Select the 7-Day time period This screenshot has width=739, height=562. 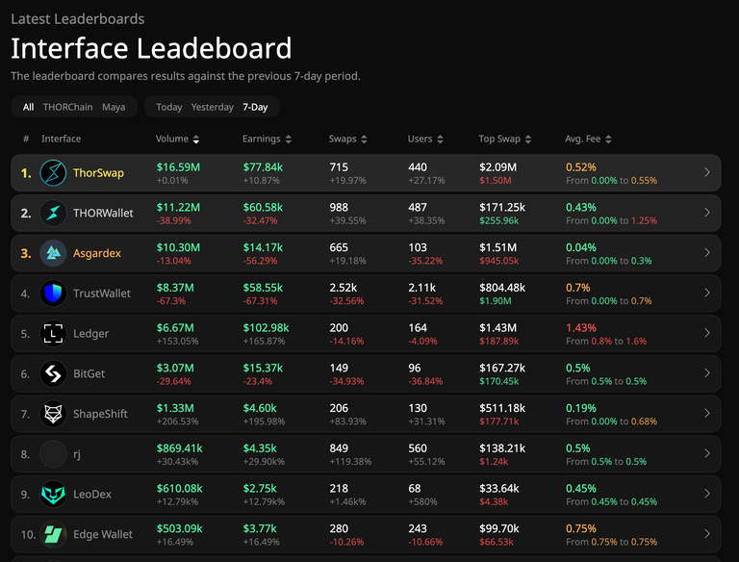pyautogui.click(x=255, y=107)
